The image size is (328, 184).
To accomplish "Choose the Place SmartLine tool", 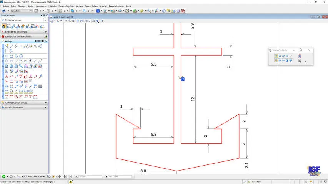I will click(x=7, y=46).
